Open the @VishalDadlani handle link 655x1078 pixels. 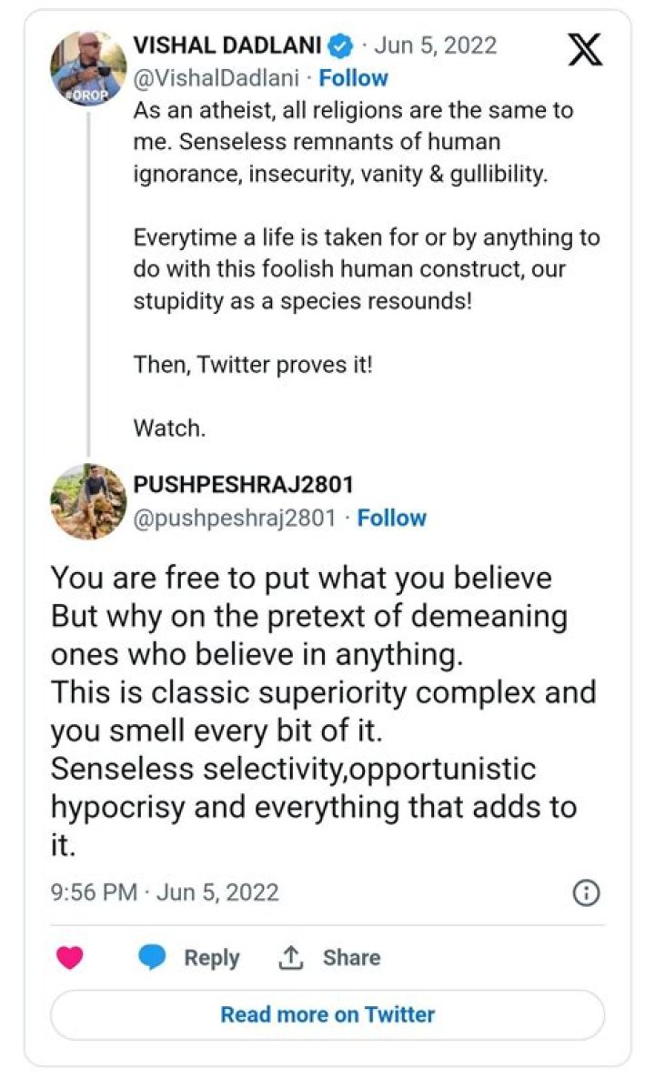point(215,78)
